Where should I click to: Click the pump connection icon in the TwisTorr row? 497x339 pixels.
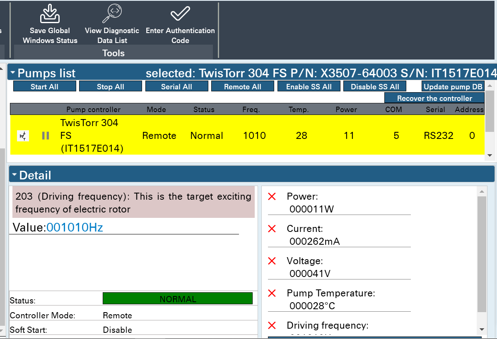tap(23, 136)
